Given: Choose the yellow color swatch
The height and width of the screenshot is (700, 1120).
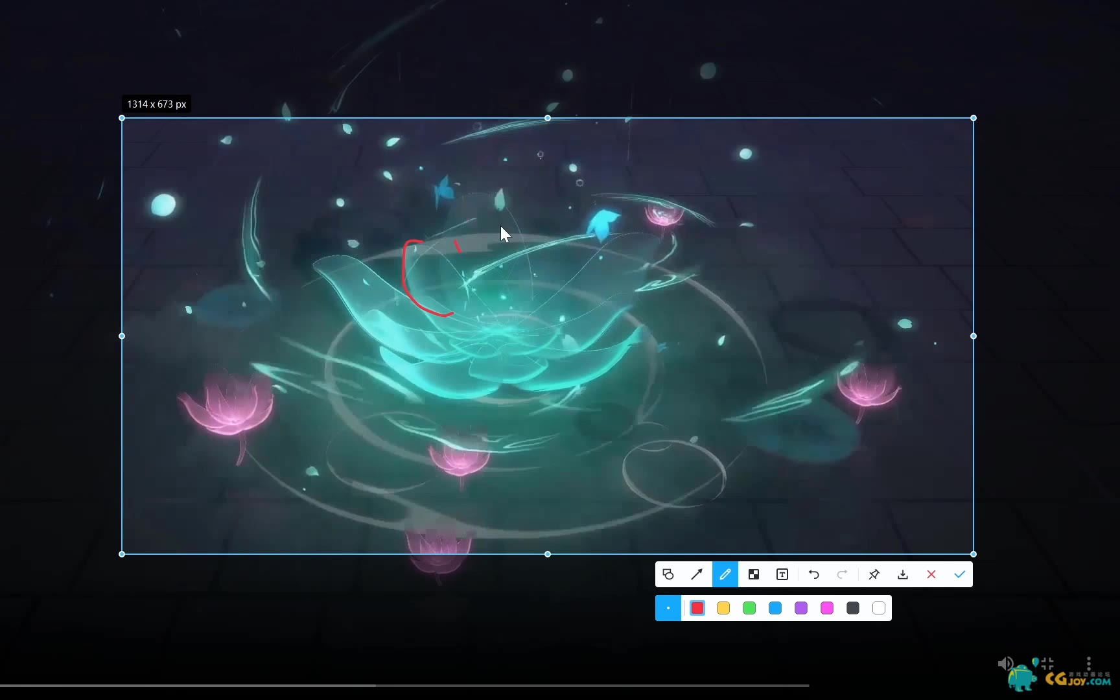Looking at the screenshot, I should tap(723, 608).
